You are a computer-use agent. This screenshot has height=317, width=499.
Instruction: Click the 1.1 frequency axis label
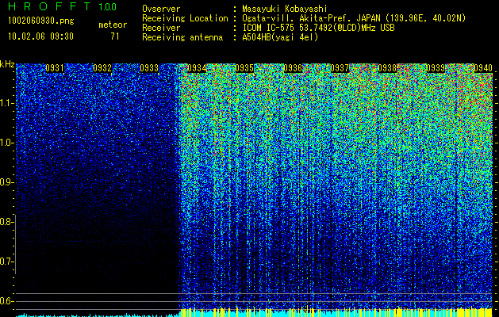pos(6,103)
